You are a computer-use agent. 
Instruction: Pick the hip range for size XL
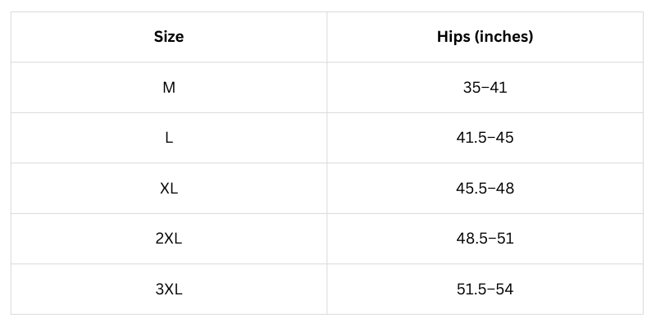click(485, 188)
